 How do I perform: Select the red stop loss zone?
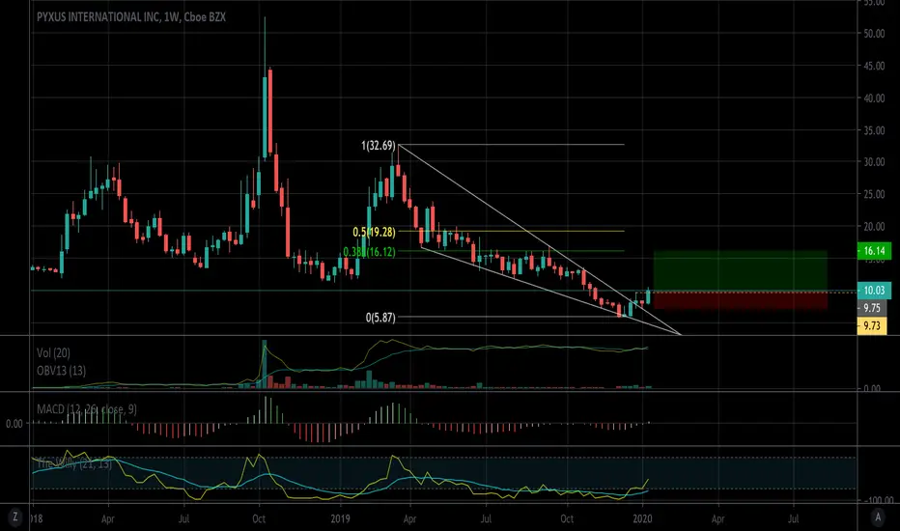pyautogui.click(x=741, y=300)
